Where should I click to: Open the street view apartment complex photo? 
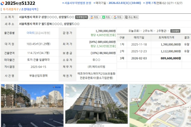[32, 106]
